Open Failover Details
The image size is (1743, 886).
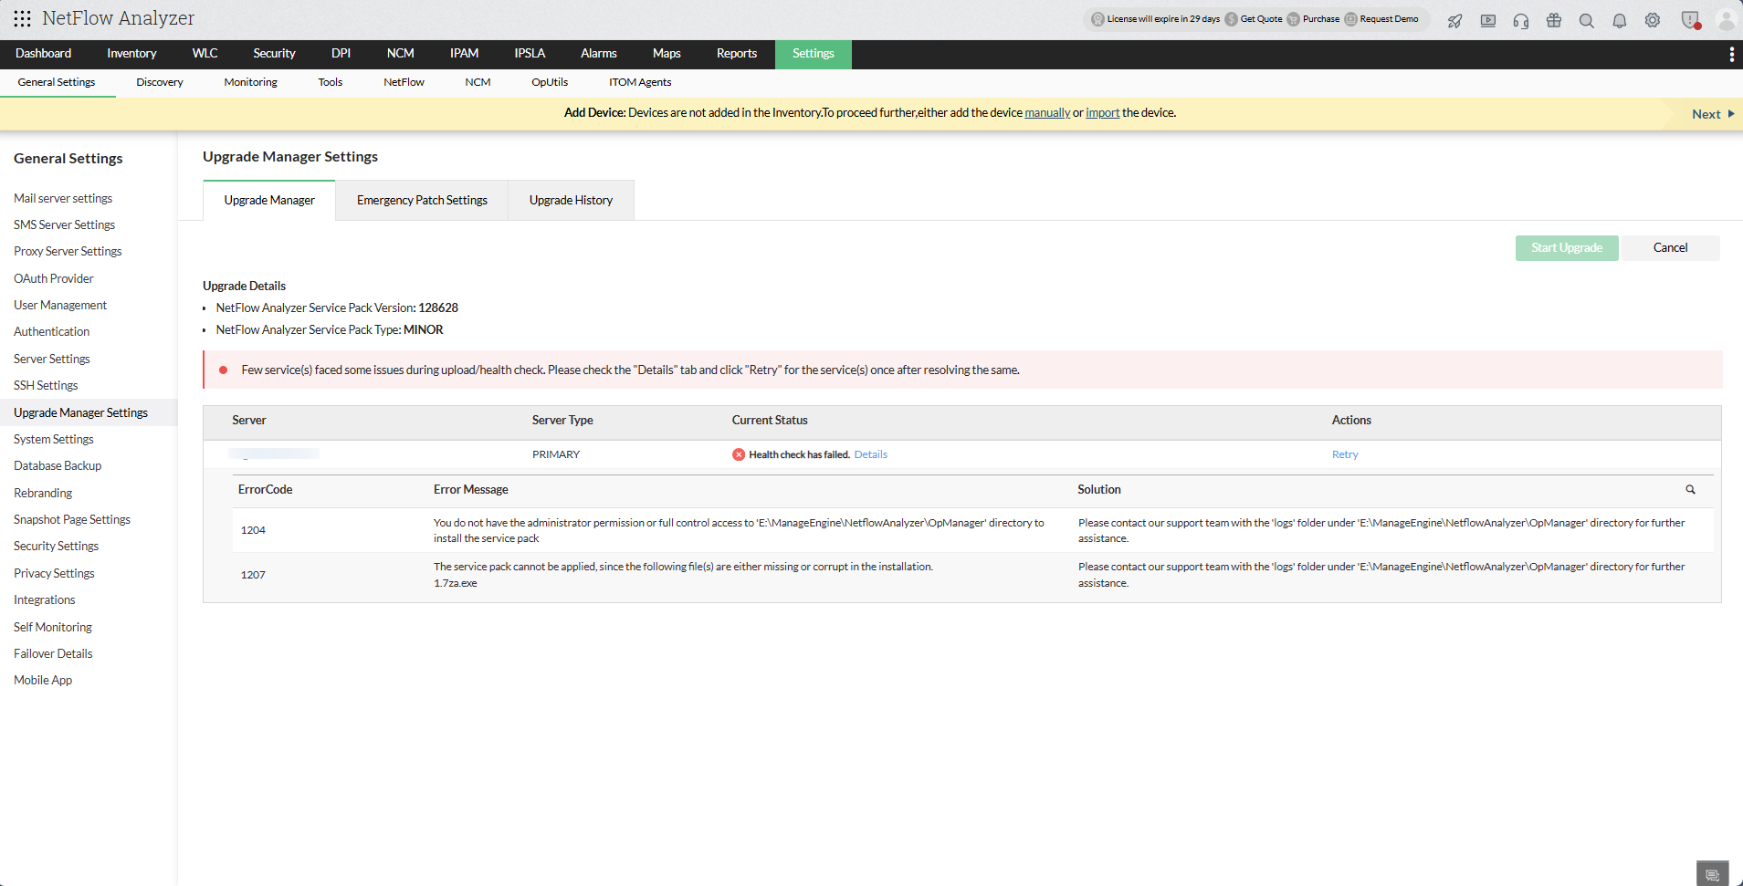53,653
